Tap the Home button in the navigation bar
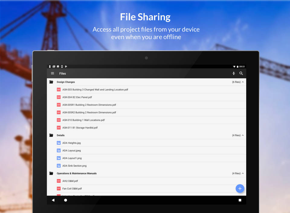Viewport: 290px width, 213px height. click(66, 200)
